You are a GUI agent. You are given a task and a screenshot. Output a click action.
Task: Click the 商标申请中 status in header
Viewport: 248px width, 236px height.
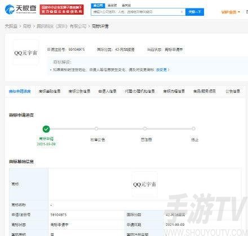point(174,50)
